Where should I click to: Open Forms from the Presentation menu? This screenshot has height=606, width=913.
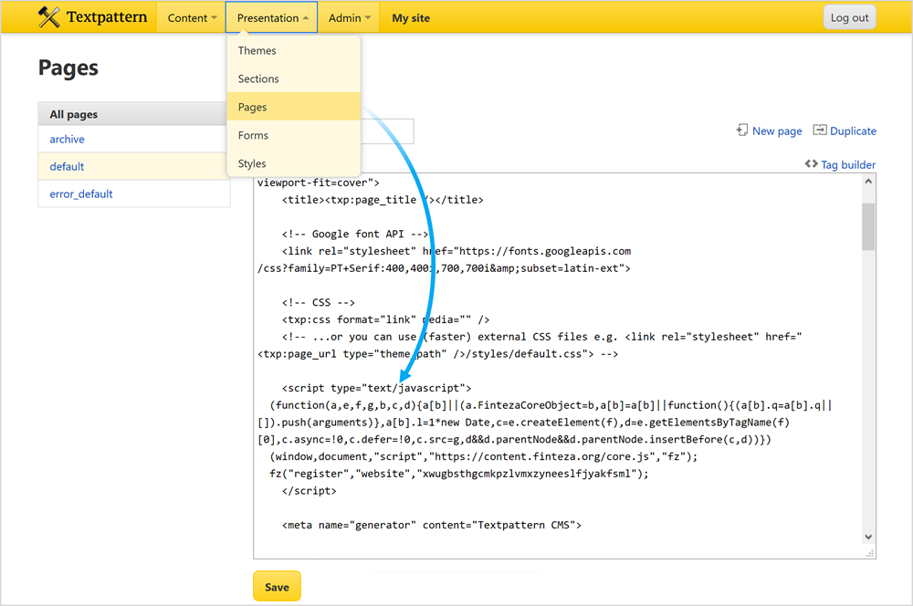tap(253, 135)
